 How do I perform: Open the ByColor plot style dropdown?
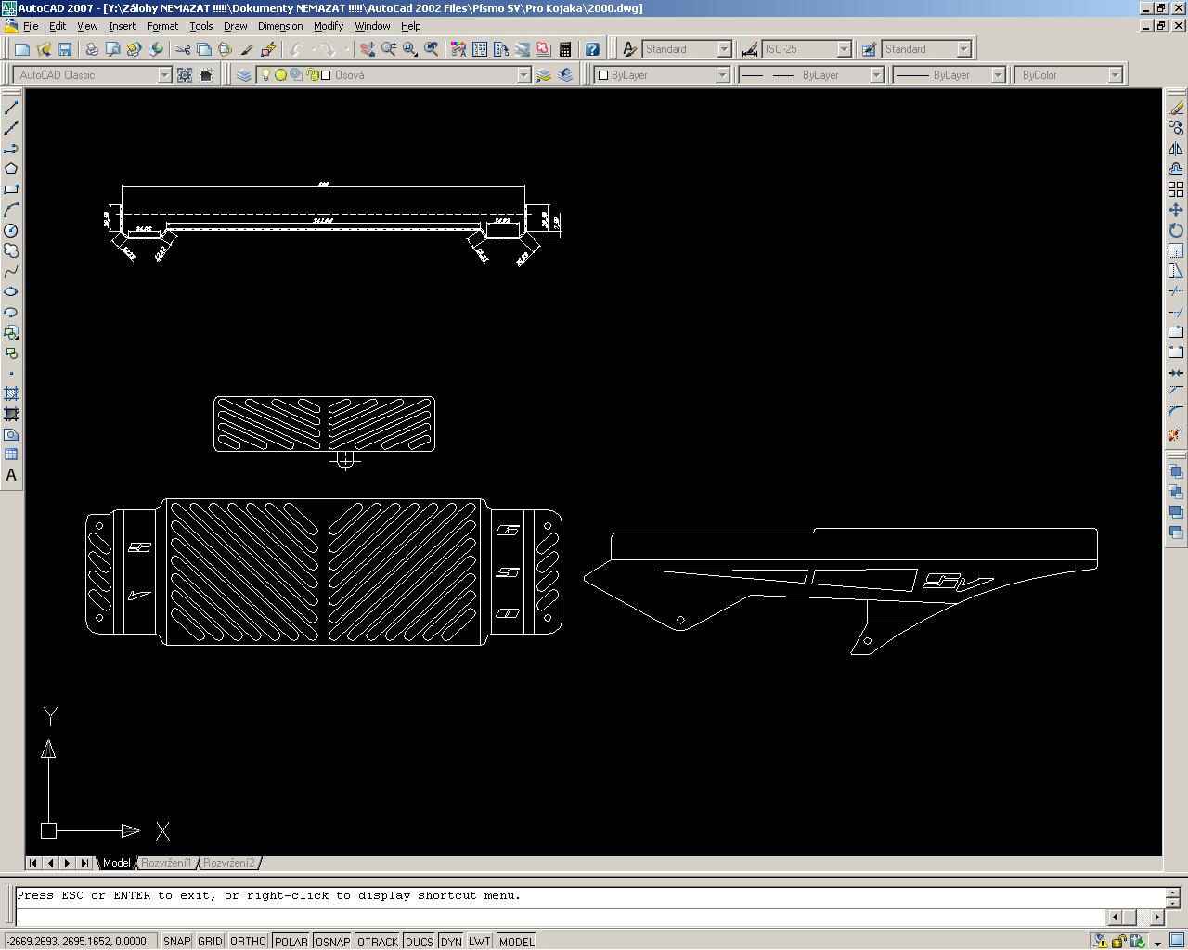tap(1116, 75)
